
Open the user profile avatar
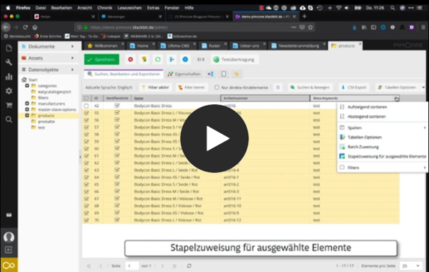[x=9, y=237]
